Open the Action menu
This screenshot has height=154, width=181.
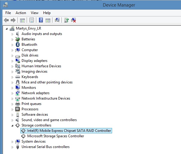(x=21, y=13)
